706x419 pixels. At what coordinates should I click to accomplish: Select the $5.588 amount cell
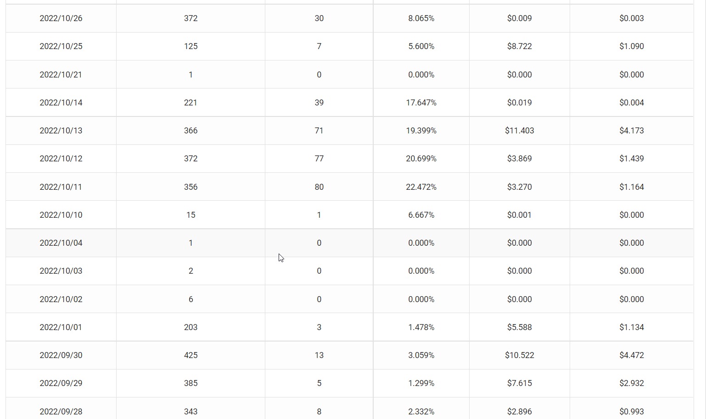click(x=519, y=327)
